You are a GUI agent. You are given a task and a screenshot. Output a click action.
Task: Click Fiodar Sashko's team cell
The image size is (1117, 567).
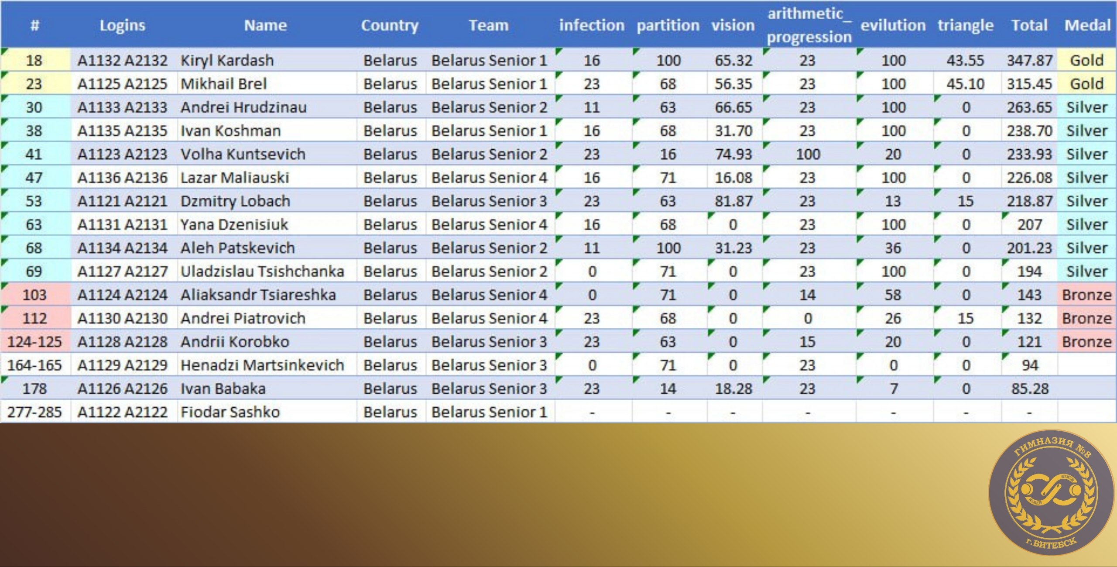coord(489,412)
